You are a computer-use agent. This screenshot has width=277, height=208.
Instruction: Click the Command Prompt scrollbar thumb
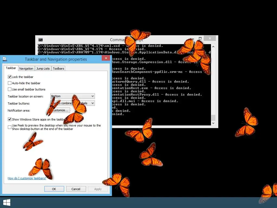(x=213, y=118)
